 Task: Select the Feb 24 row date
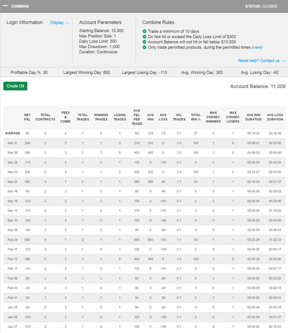(x=12, y=240)
